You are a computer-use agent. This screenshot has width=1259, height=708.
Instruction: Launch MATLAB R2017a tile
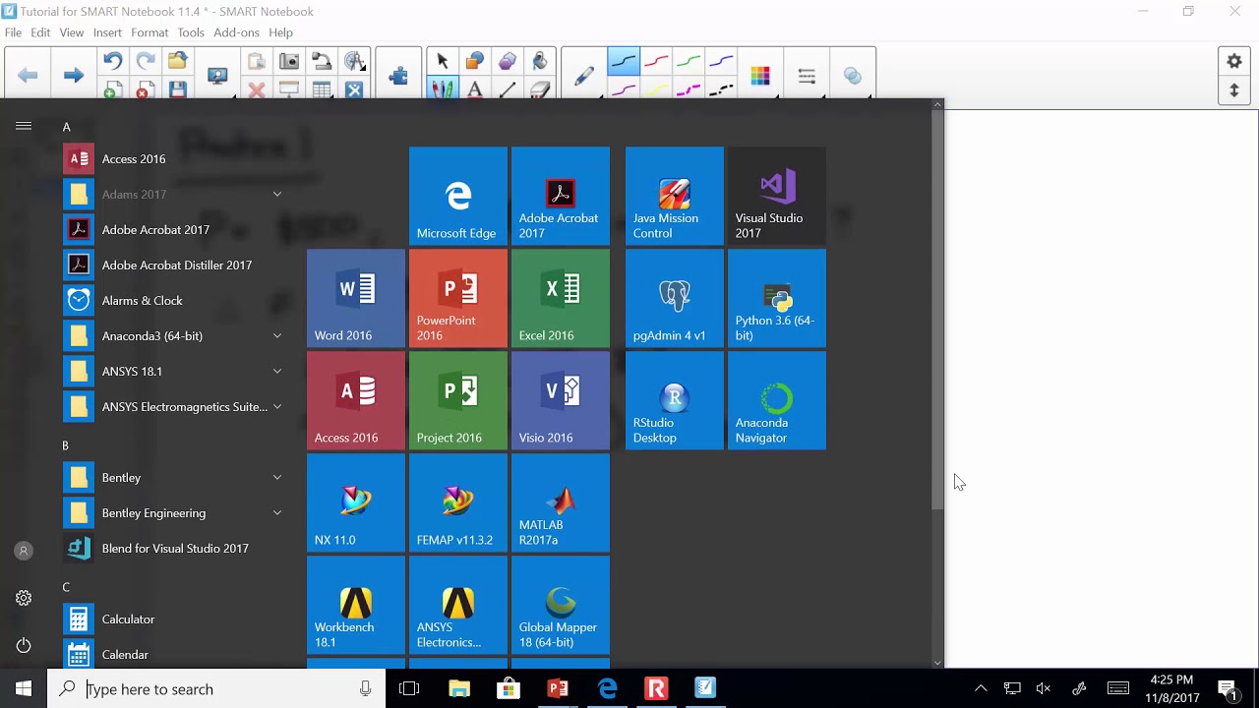[561, 502]
